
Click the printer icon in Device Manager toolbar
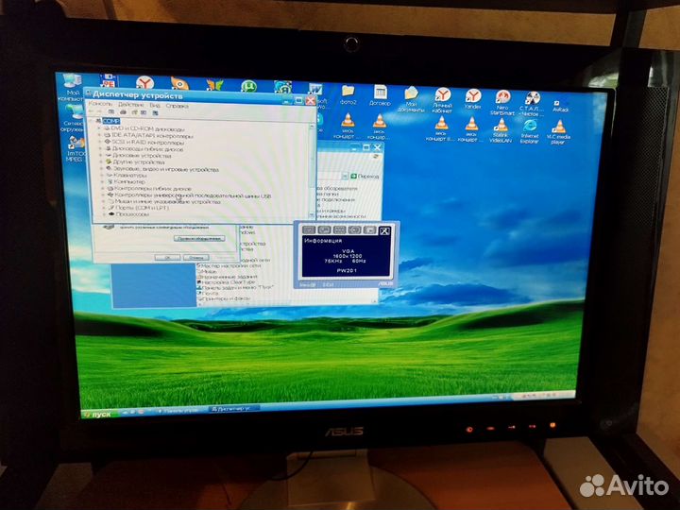pos(123,112)
